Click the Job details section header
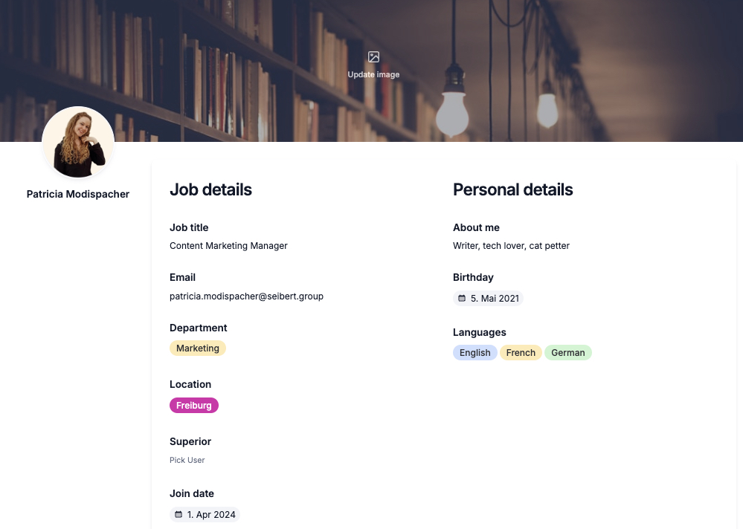 [x=210, y=189]
